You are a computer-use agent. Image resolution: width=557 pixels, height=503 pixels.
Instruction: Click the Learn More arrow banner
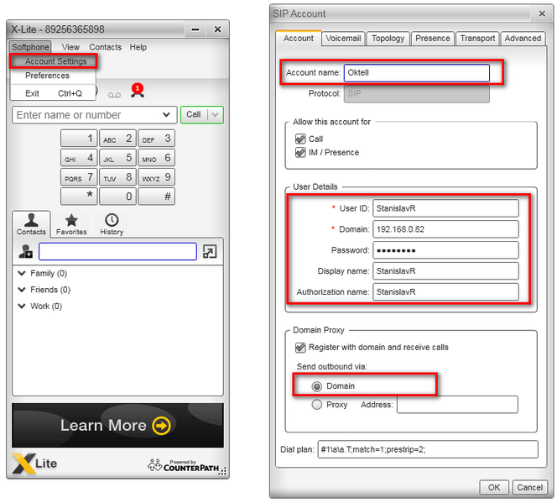[117, 425]
